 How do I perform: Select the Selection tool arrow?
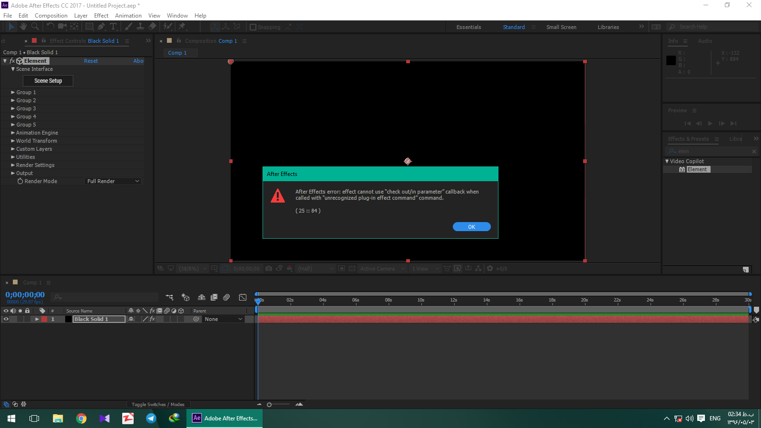click(x=11, y=27)
